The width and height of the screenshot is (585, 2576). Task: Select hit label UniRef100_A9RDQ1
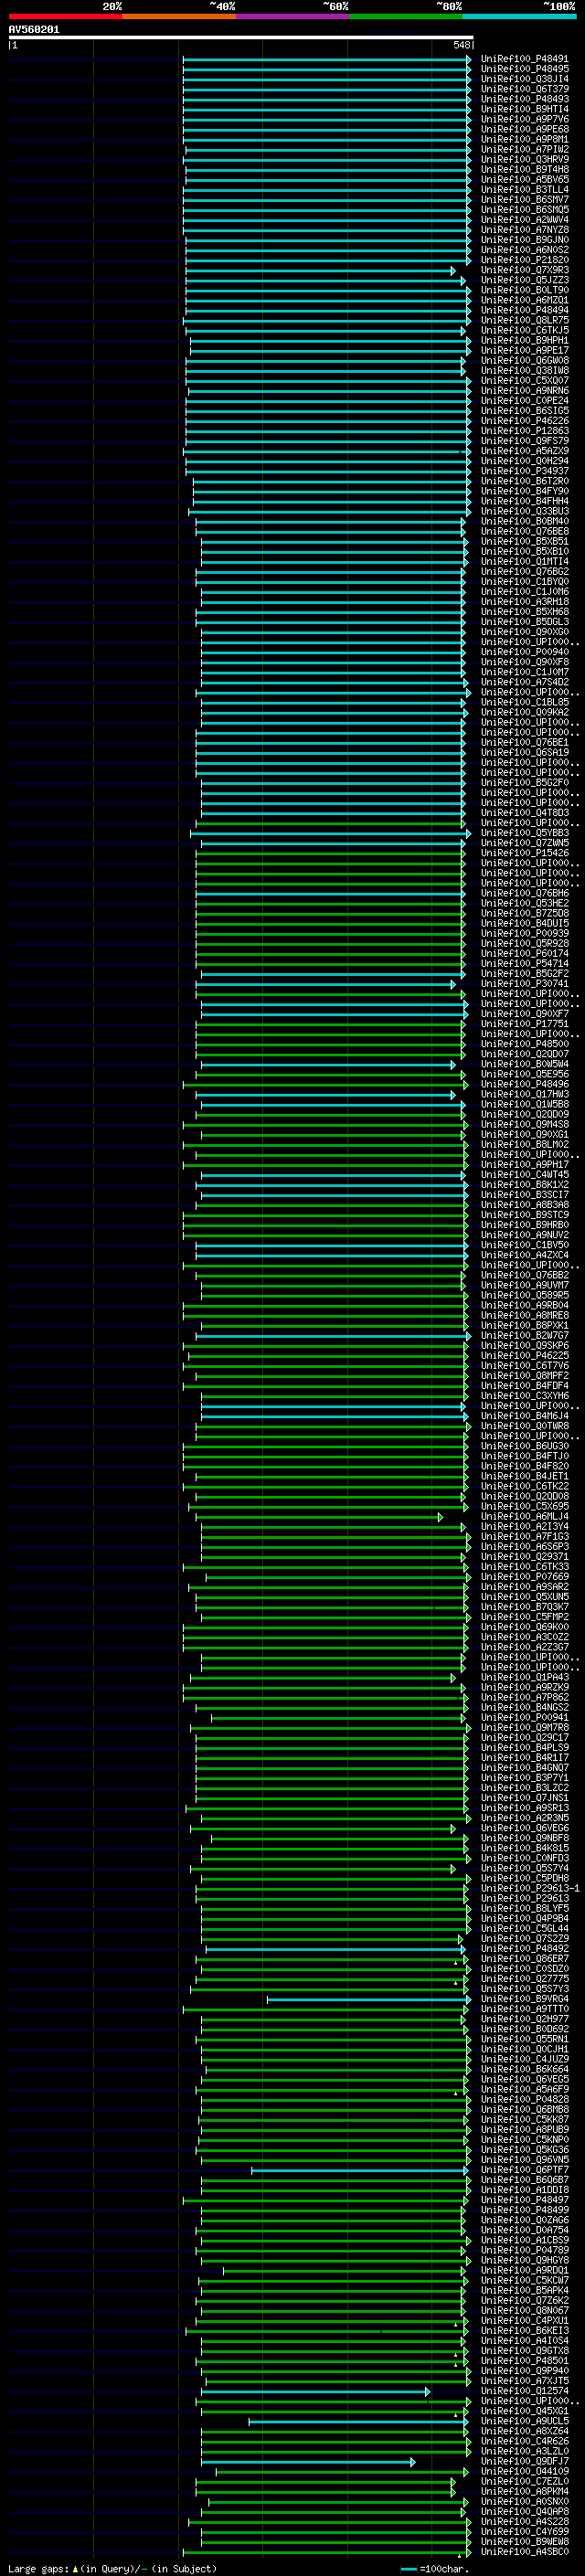[524, 2270]
